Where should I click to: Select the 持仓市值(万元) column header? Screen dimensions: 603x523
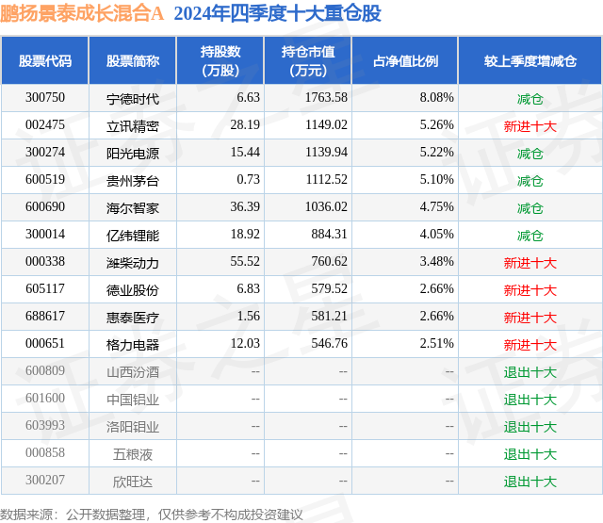tap(308, 60)
